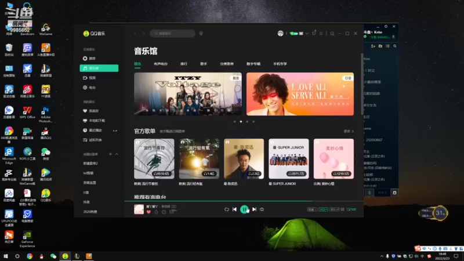Screen dimensions: 464x261
Task: Toggle the red heart on current song
Action: click(x=148, y=212)
